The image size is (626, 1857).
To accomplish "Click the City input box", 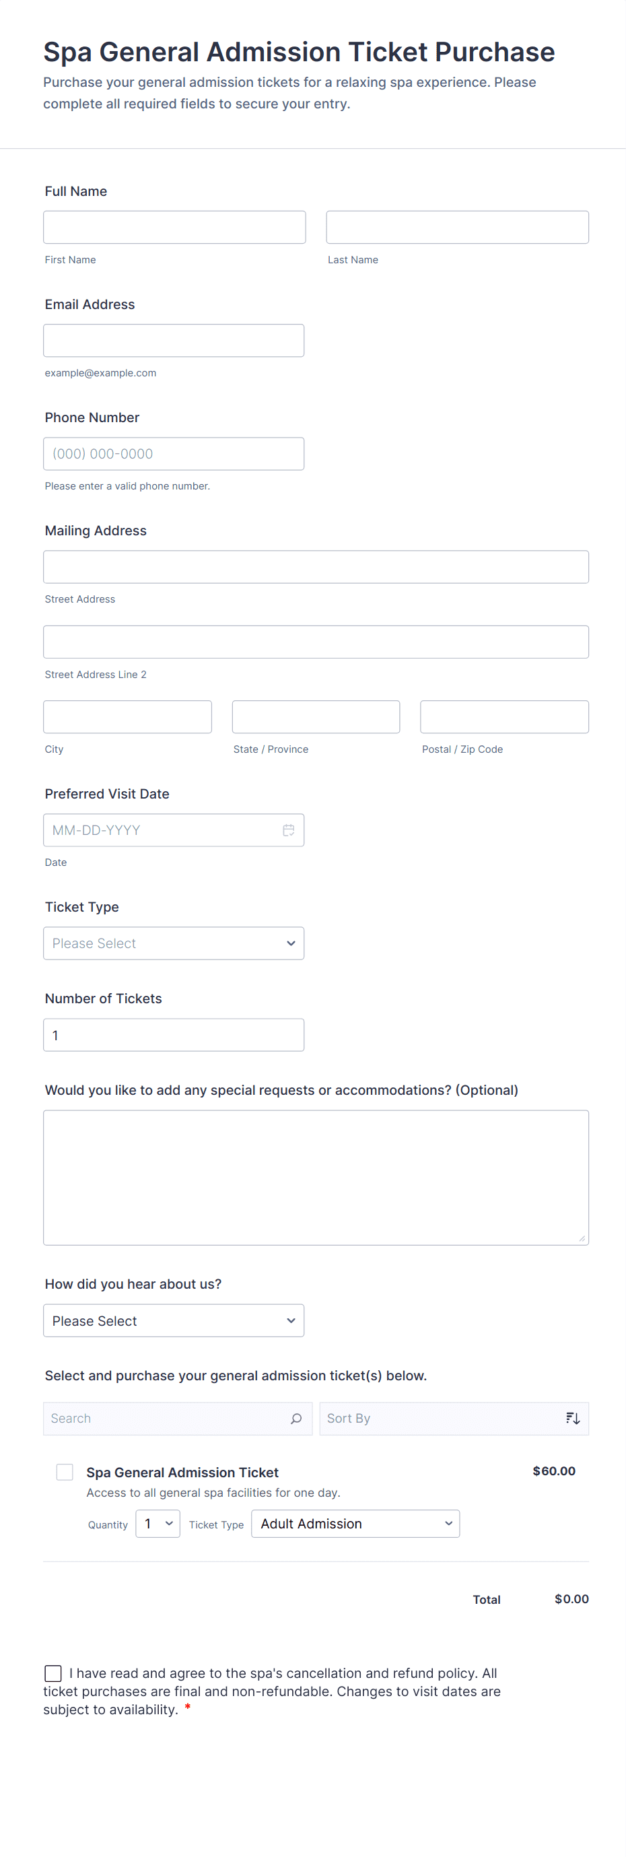I will [127, 716].
